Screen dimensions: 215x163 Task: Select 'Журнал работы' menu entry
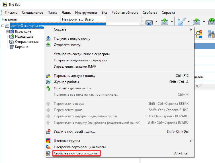66,82
